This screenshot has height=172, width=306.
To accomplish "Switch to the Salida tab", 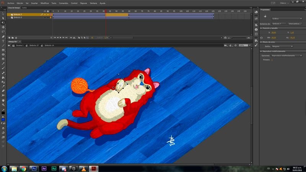I will pos(24,7).
